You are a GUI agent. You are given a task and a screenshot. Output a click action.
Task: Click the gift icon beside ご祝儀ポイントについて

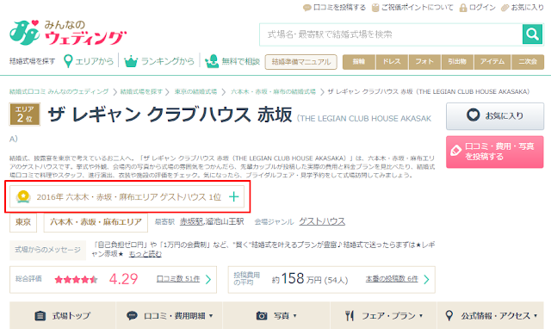[375, 8]
